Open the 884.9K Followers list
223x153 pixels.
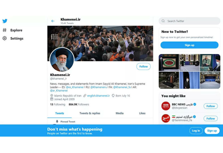[79, 104]
